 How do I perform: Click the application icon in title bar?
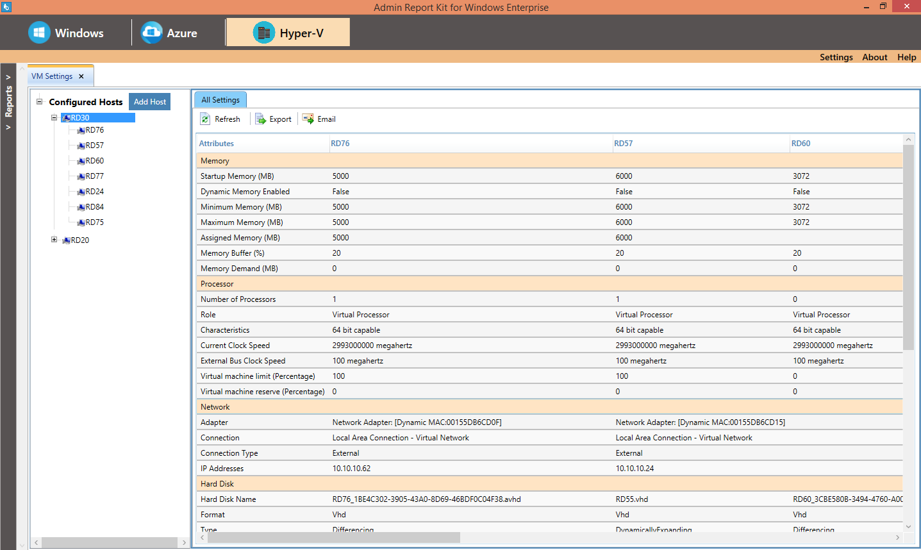click(x=6, y=7)
